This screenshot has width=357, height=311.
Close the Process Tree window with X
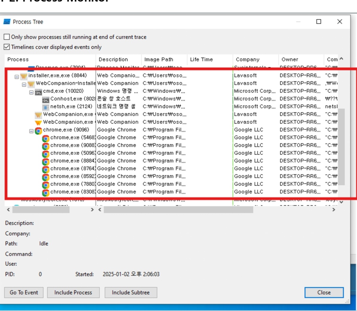point(340,21)
